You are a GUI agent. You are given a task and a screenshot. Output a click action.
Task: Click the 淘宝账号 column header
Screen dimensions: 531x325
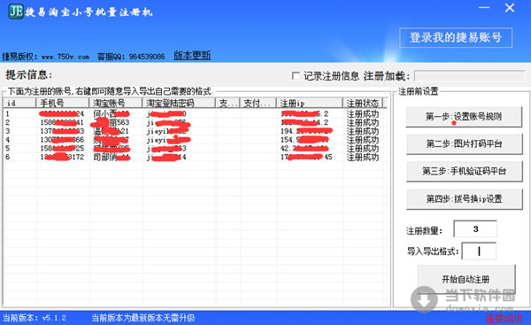click(x=115, y=103)
